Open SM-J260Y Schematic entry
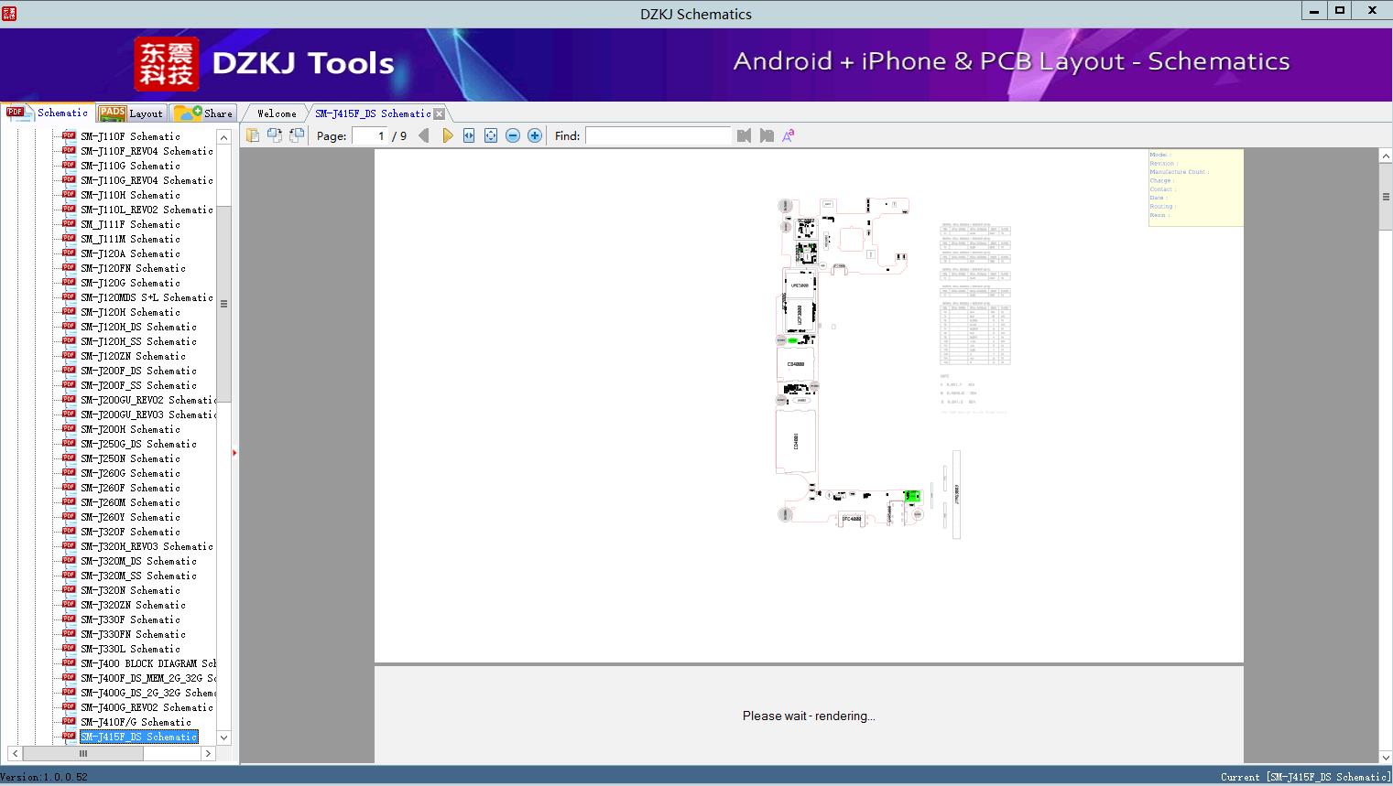This screenshot has width=1393, height=786. 130,517
